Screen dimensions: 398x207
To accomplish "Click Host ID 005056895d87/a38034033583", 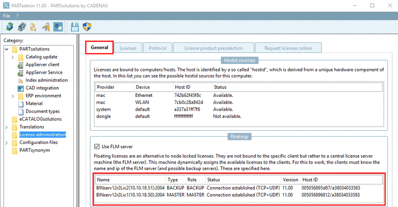I will [331, 188].
